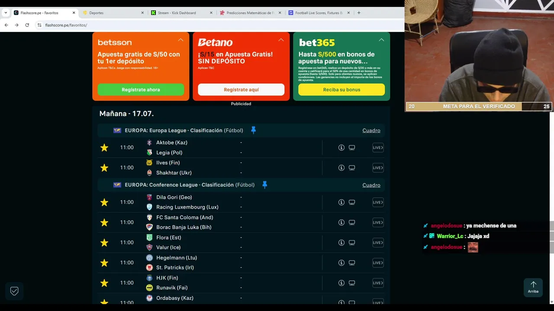Open LIVE badge for HJK vs Runavik
The image size is (554, 311).
378,283
